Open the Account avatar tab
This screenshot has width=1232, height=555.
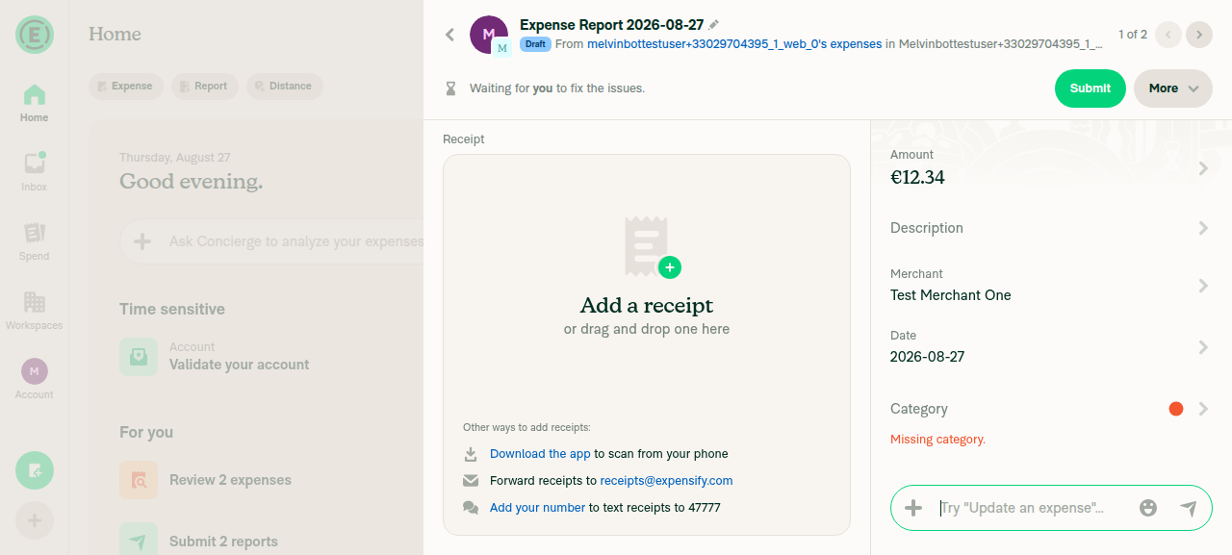click(x=34, y=380)
